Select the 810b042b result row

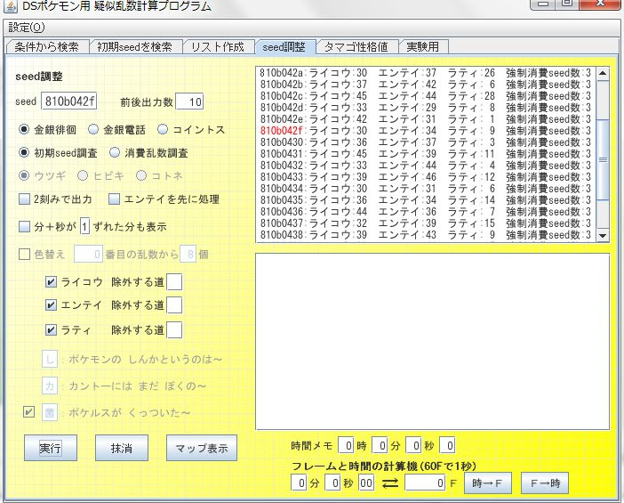(426, 85)
